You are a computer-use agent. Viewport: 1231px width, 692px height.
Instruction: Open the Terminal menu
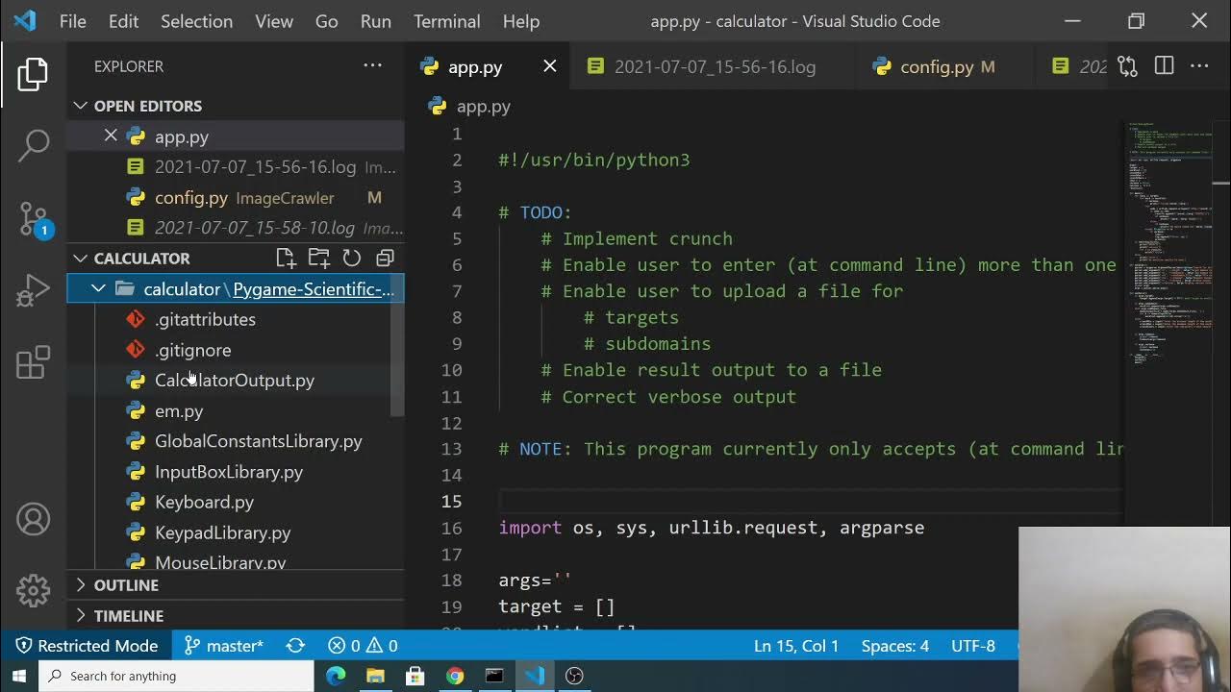(x=446, y=21)
